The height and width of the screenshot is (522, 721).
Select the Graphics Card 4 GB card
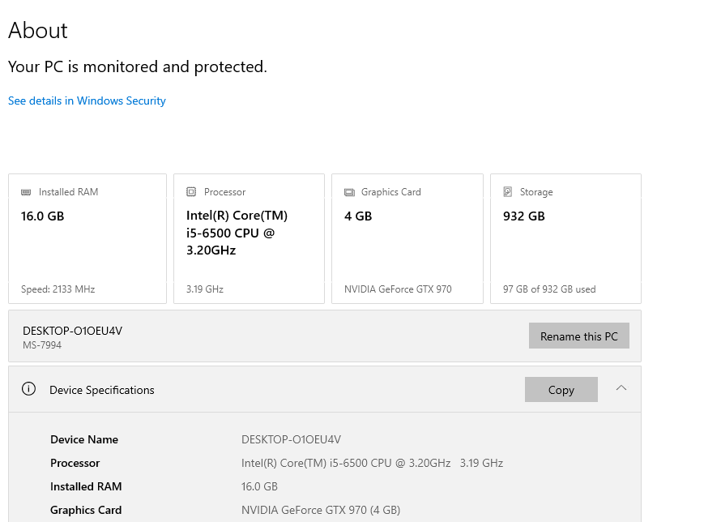click(407, 238)
